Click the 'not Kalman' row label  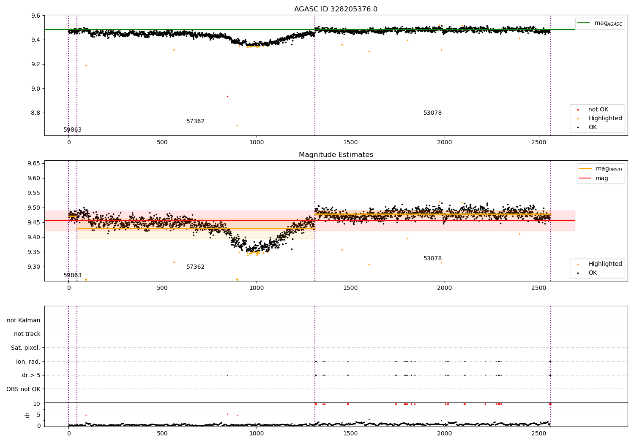pos(24,321)
